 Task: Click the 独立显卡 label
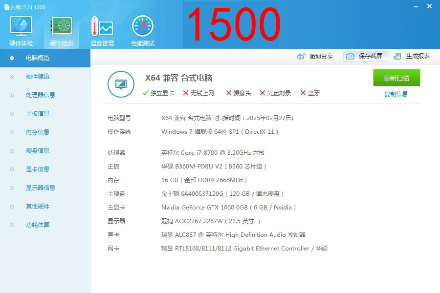[x=162, y=93]
